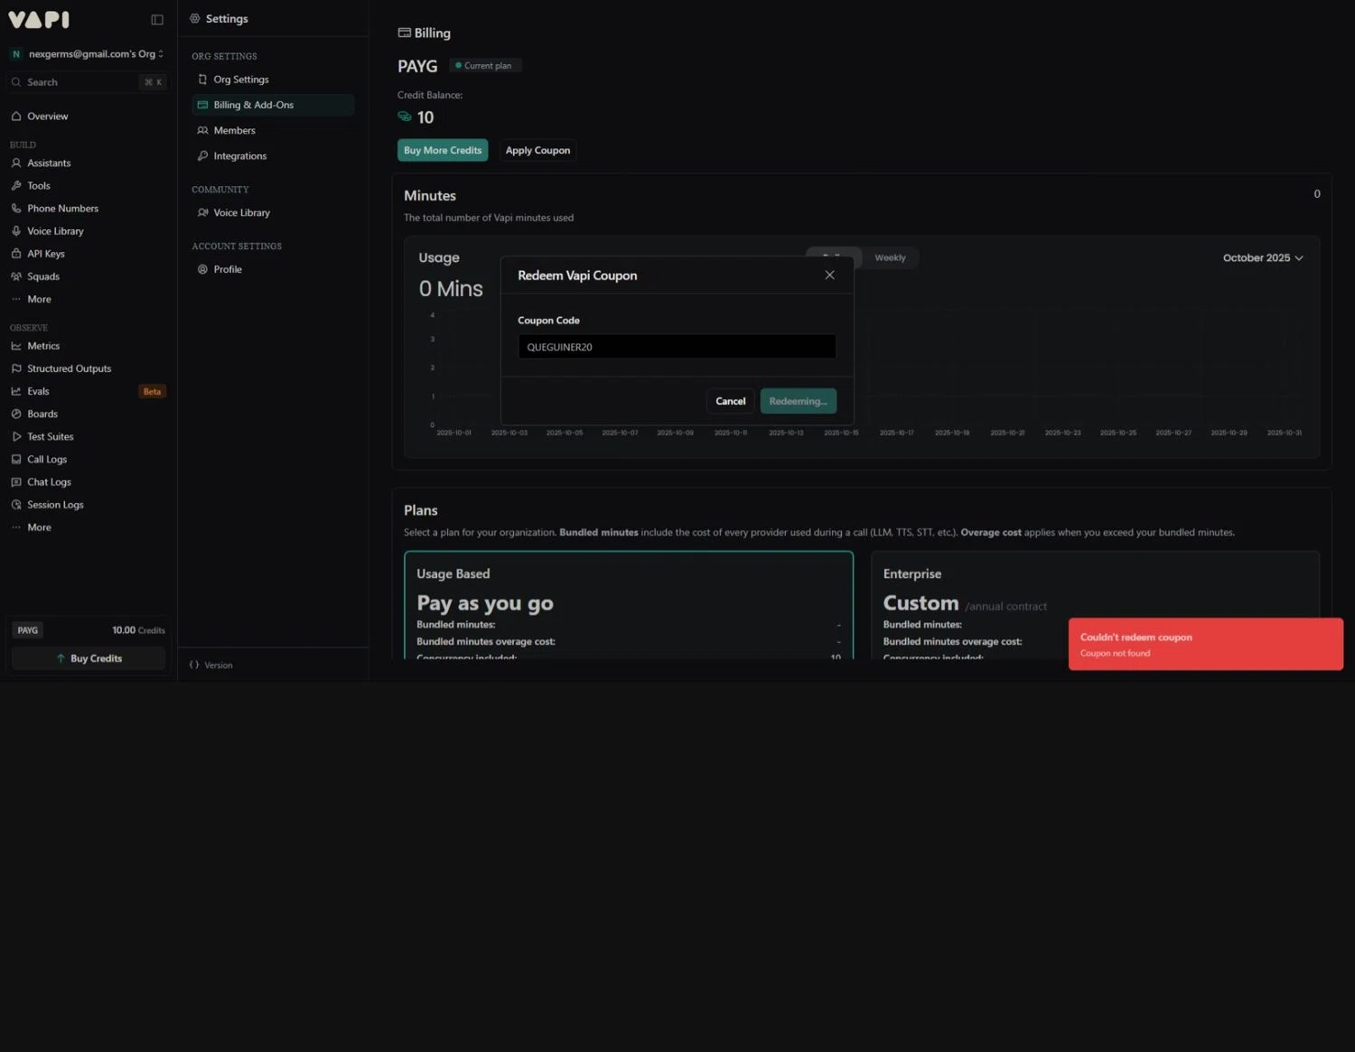Cancel the coupon redemption
Screen dimensions: 1355x1052
(730, 401)
